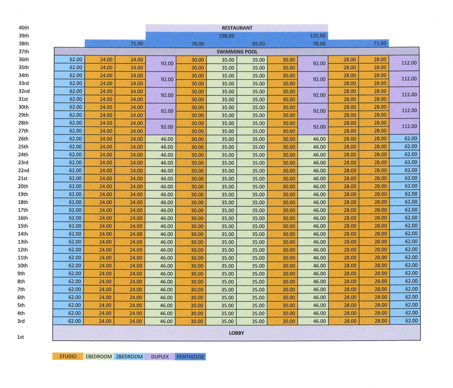Screen dimensions: 453x388
Task: Click the 13th floor label
Action: click(23, 242)
